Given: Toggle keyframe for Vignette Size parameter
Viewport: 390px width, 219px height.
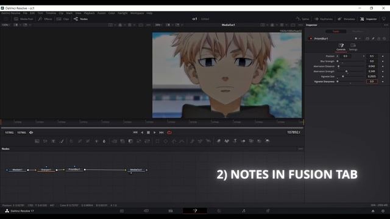Looking at the screenshot, I should point(383,77).
